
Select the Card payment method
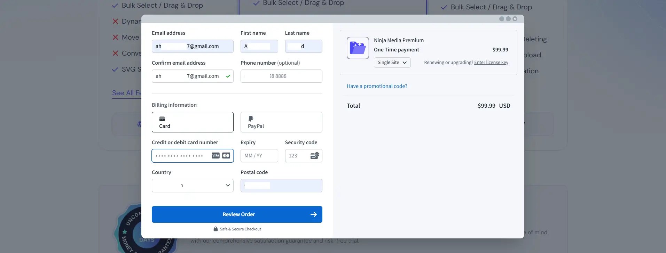click(193, 122)
